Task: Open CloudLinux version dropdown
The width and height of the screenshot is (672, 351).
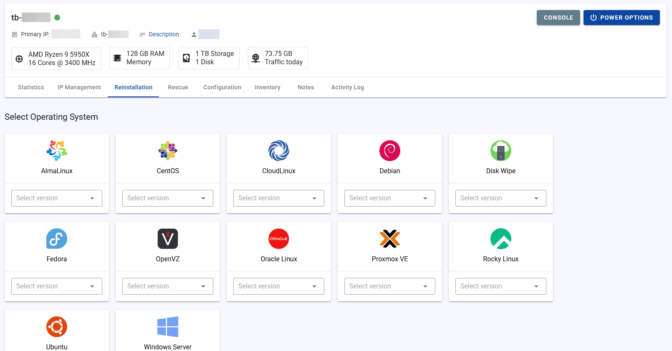Action: pyautogui.click(x=279, y=198)
